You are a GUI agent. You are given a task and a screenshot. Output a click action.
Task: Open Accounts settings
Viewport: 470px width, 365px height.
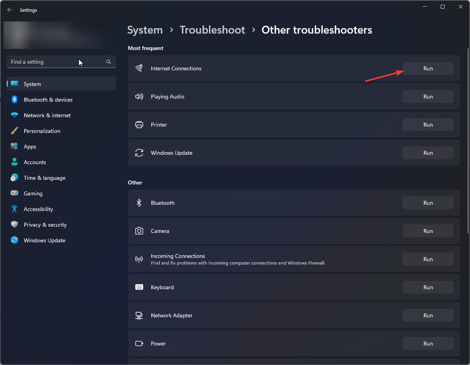click(61, 162)
